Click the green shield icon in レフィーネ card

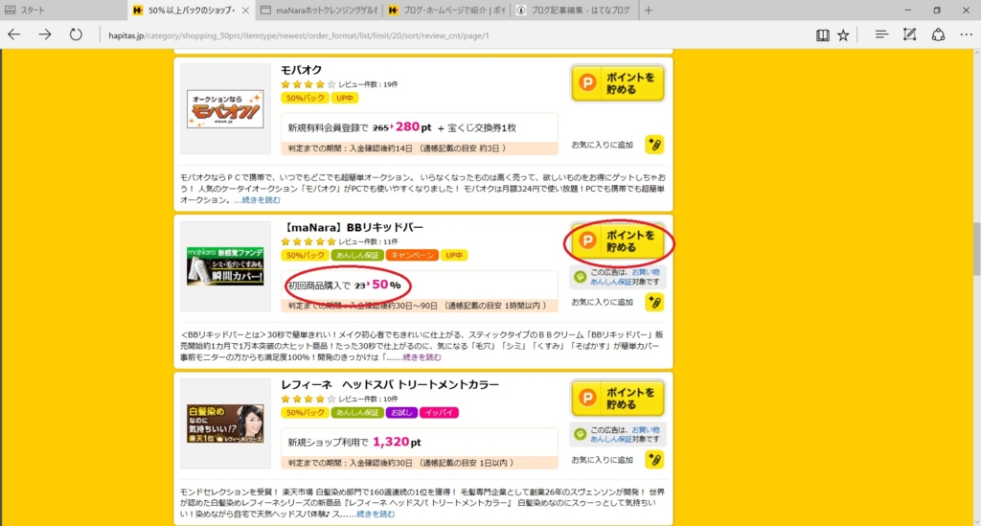[x=580, y=434]
